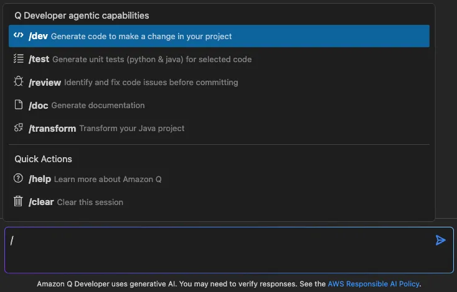Select /doc Generate documentation
457x292 pixels.
[87, 105]
